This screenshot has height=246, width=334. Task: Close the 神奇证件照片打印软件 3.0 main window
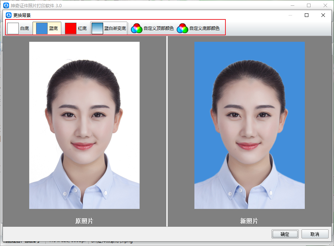coord(325,5)
